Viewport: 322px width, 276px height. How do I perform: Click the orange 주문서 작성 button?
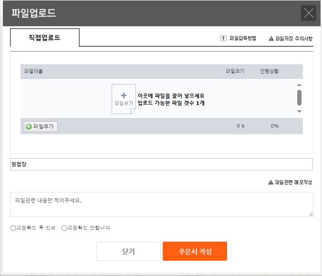coord(195,251)
